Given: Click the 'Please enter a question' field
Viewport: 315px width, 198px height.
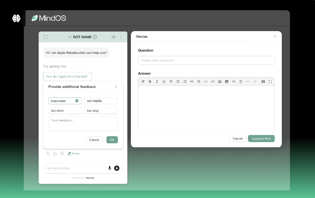Looking at the screenshot, I should (x=206, y=60).
